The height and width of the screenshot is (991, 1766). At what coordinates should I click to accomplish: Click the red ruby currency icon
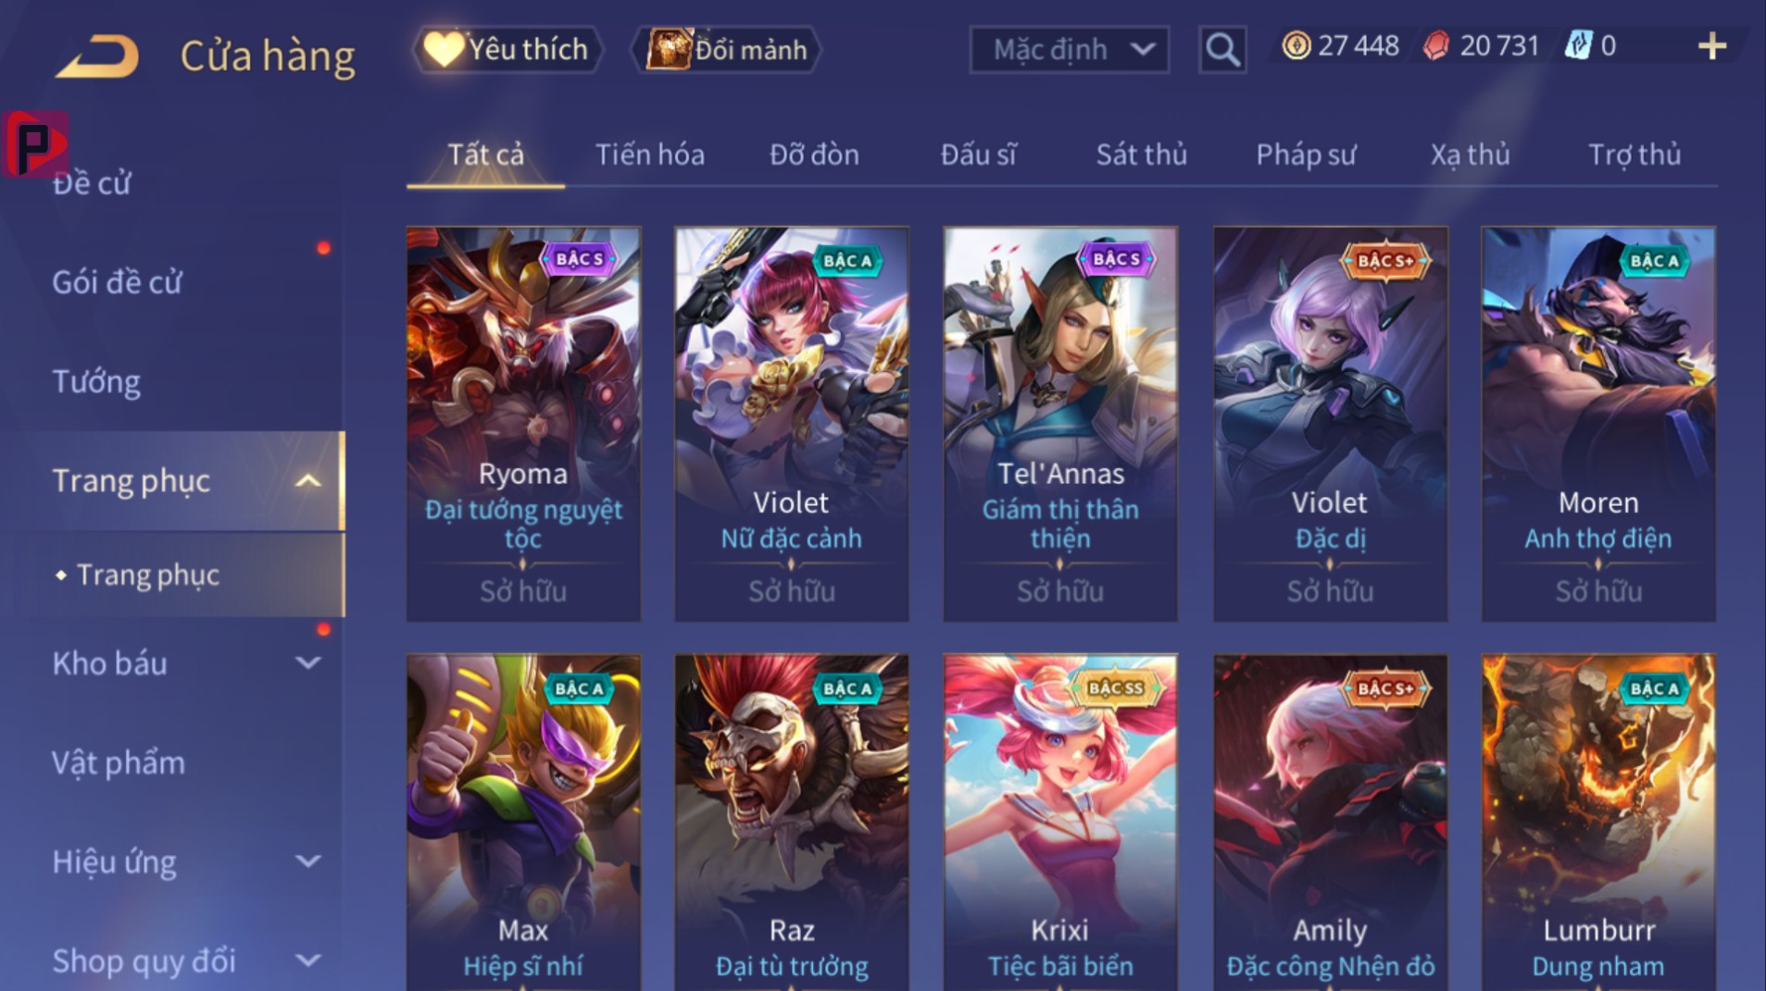1435,45
